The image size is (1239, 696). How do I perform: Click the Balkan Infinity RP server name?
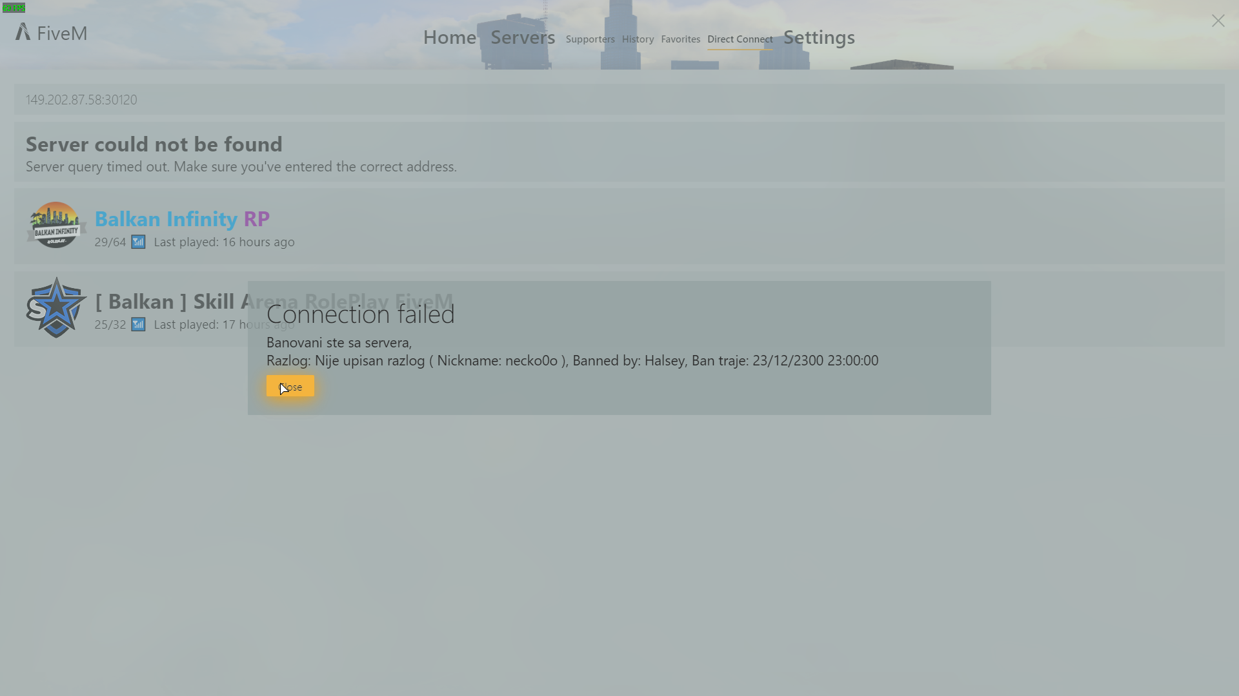[182, 219]
